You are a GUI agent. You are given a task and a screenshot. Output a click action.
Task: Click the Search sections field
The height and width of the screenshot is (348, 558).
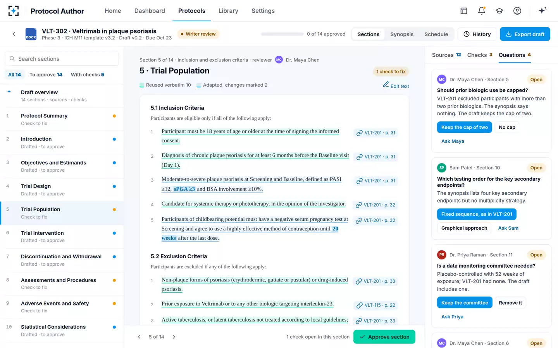[x=62, y=59]
